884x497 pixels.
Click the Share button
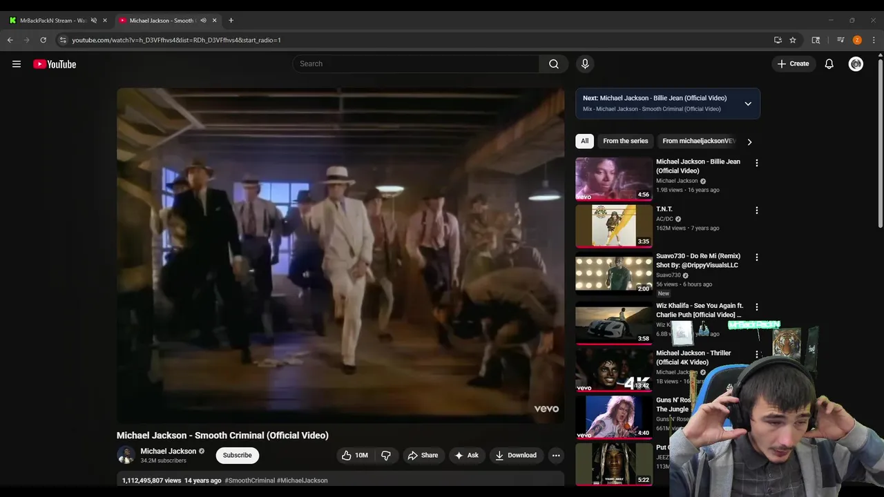423,455
